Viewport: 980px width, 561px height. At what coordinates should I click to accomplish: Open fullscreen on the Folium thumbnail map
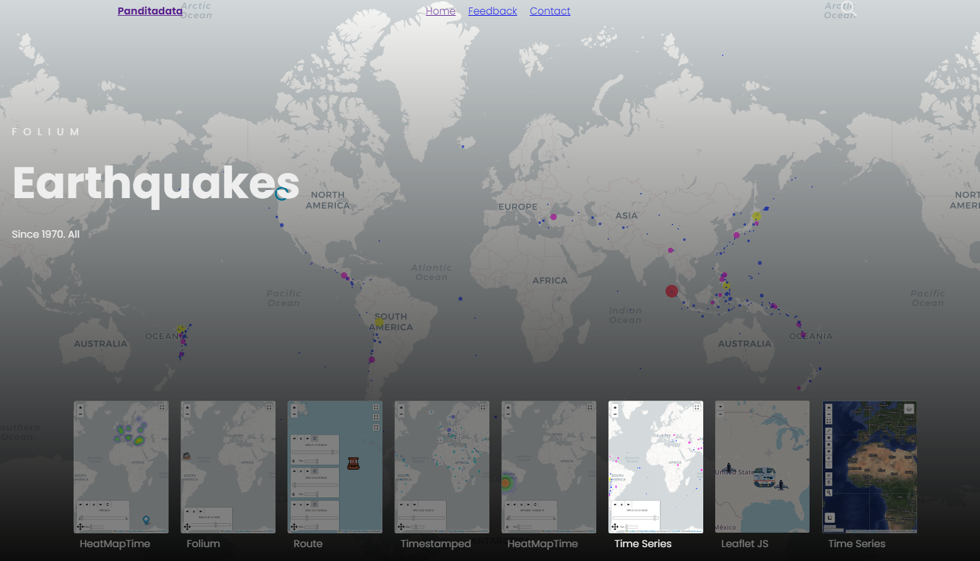click(269, 408)
